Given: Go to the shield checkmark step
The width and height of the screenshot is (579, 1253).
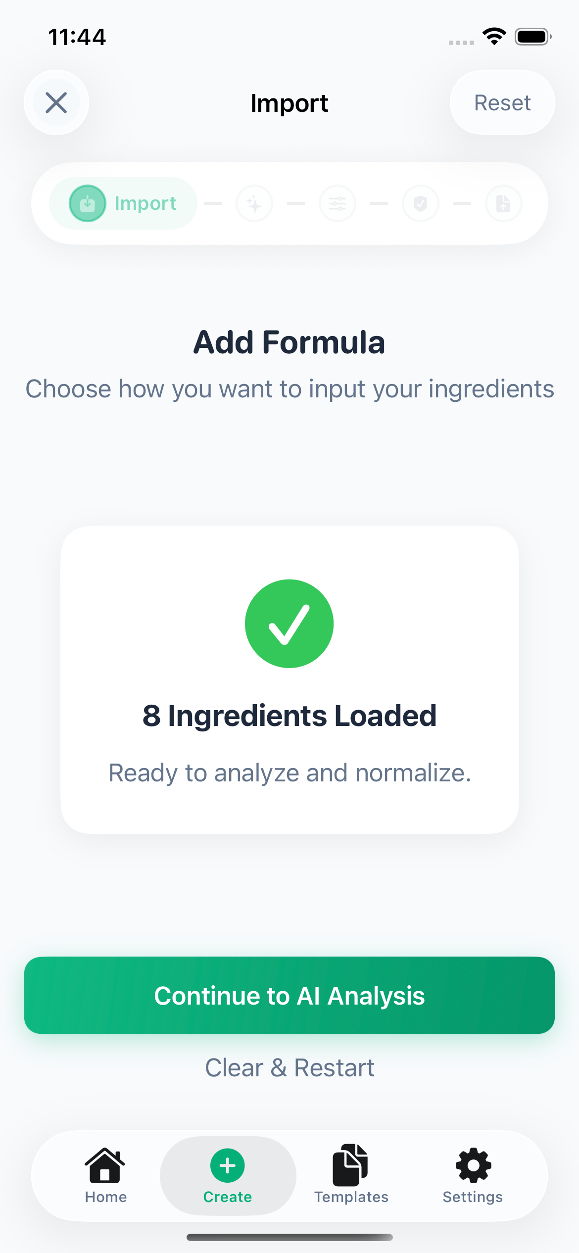Looking at the screenshot, I should pos(421,203).
